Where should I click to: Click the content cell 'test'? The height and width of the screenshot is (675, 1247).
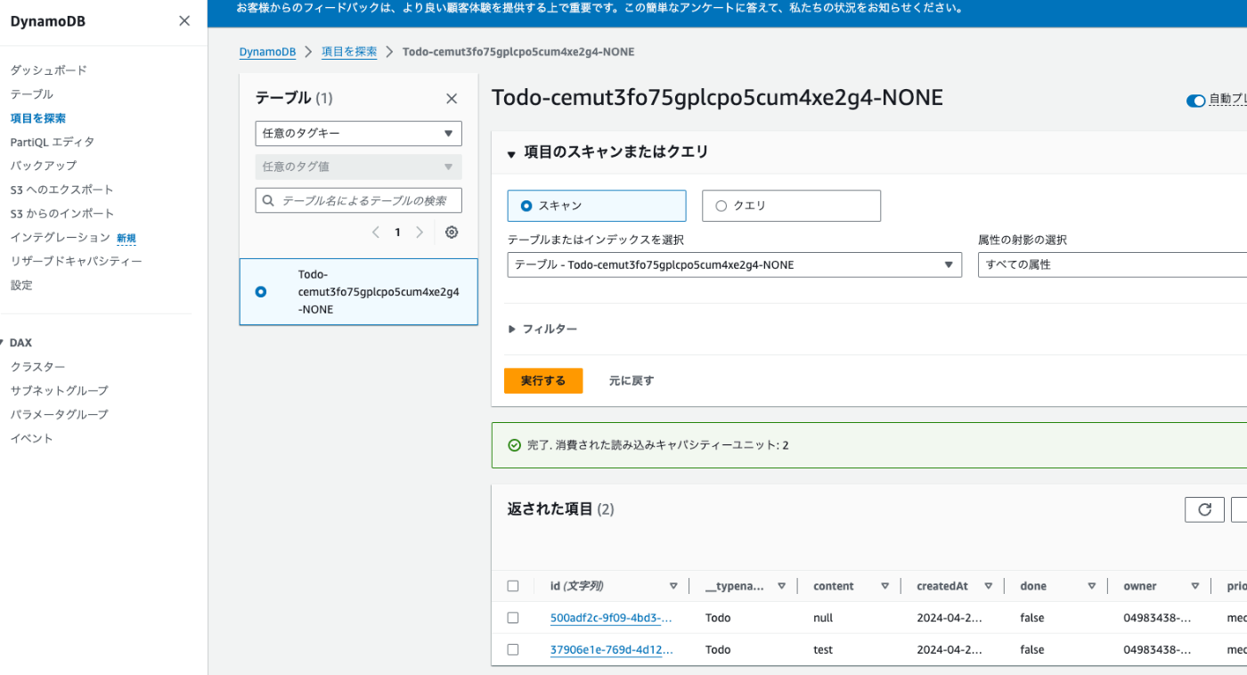(x=823, y=650)
